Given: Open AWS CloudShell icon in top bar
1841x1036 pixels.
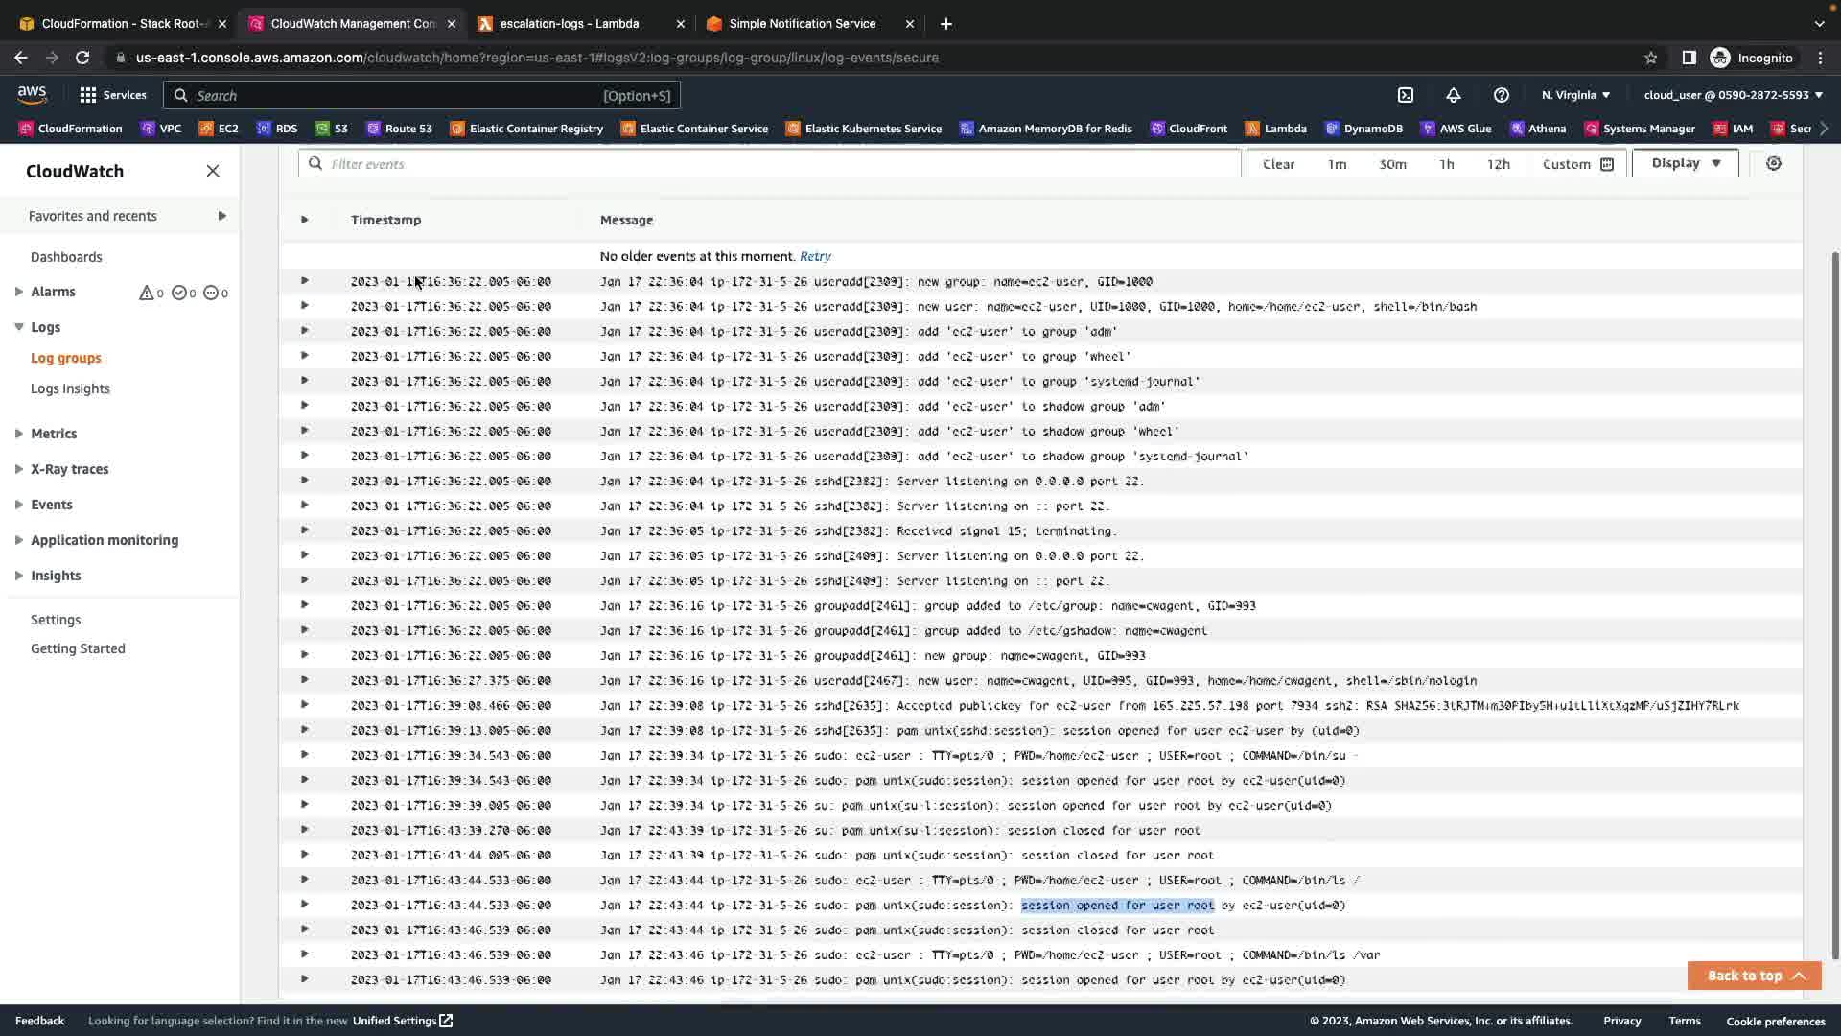Looking at the screenshot, I should point(1406,95).
